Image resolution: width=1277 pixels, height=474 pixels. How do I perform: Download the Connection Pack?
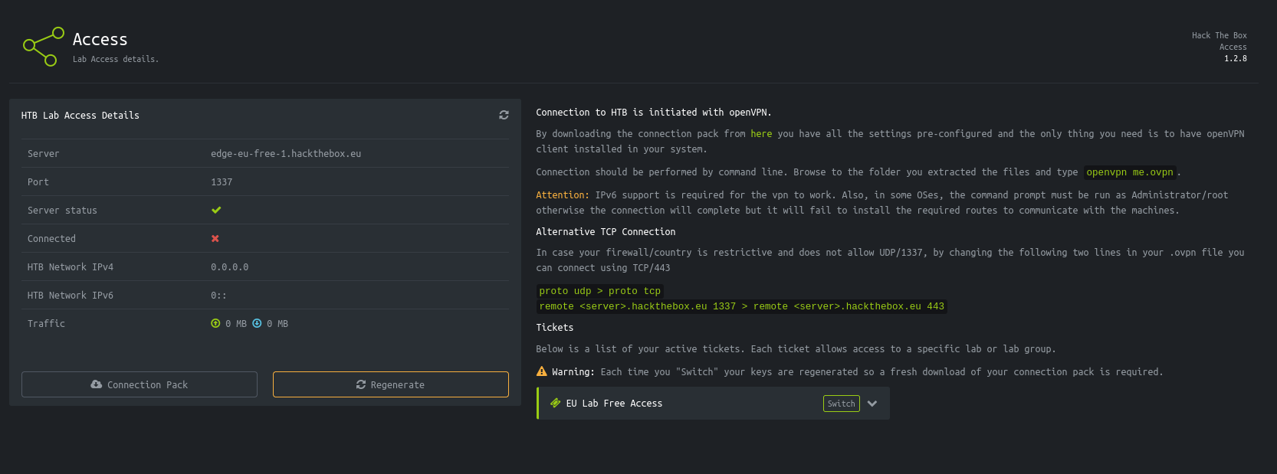140,384
